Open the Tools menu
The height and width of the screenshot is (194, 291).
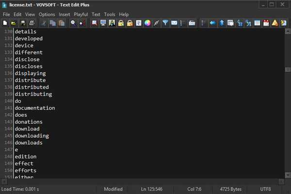click(x=110, y=15)
